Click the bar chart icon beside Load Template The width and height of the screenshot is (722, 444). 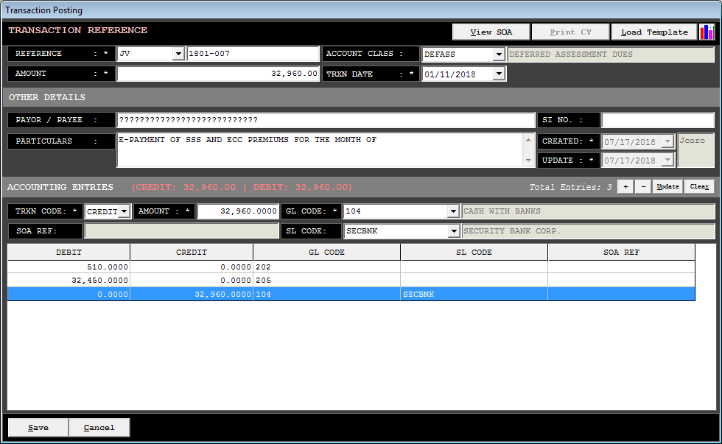click(x=707, y=32)
